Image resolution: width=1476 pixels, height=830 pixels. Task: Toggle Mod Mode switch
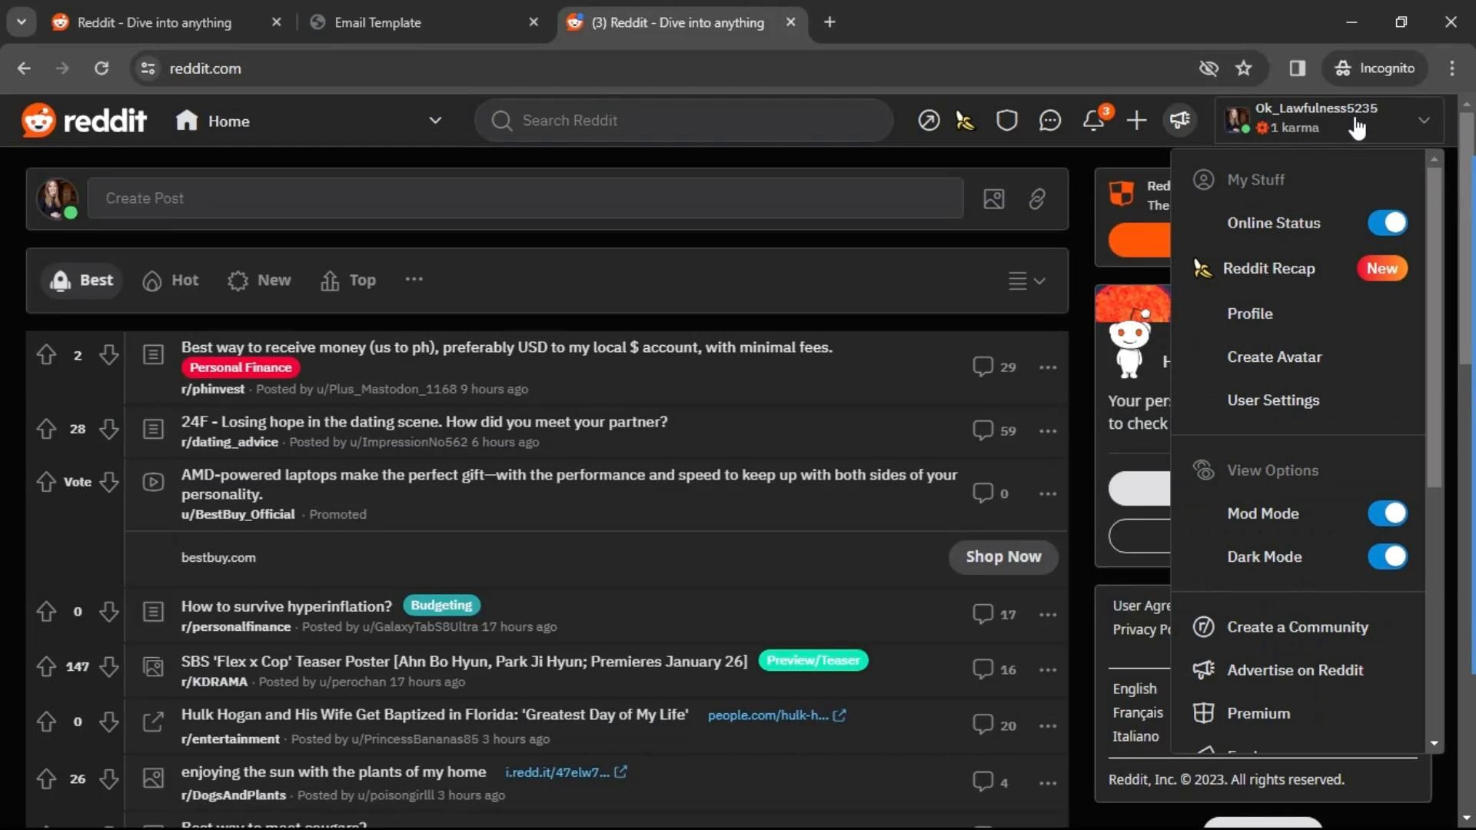coord(1387,513)
